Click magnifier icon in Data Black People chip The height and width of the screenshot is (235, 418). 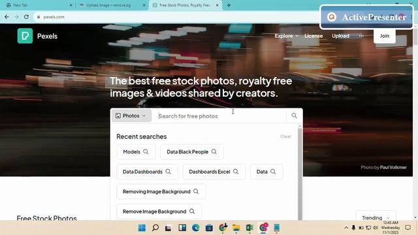(214, 151)
